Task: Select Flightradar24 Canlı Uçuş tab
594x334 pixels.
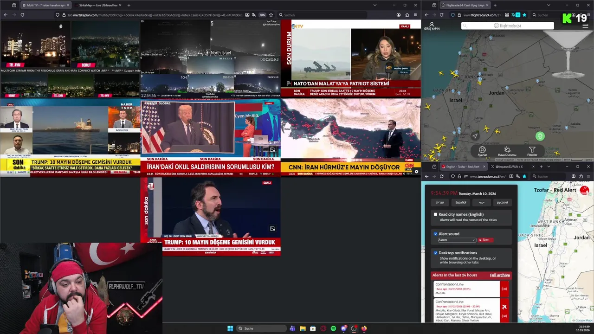Action: [465, 5]
